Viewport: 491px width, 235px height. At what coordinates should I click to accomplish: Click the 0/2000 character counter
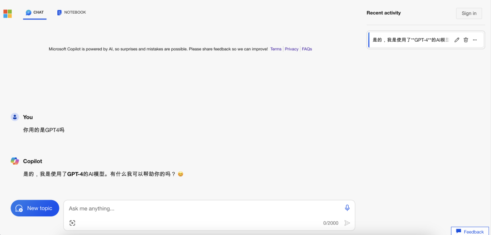pyautogui.click(x=331, y=223)
